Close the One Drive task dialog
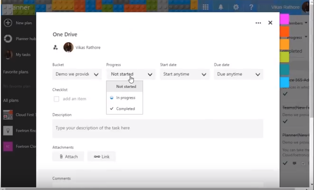This screenshot has height=190, width=314. [270, 23]
